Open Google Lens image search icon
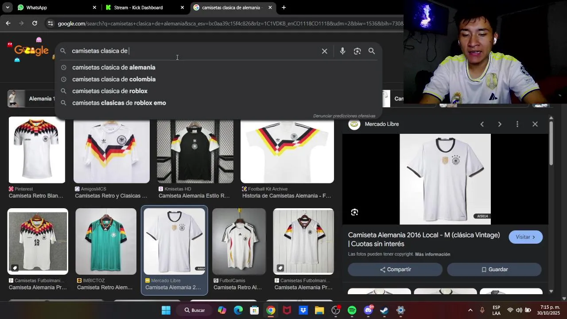Viewport: 567px width, 319px height. 357,51
